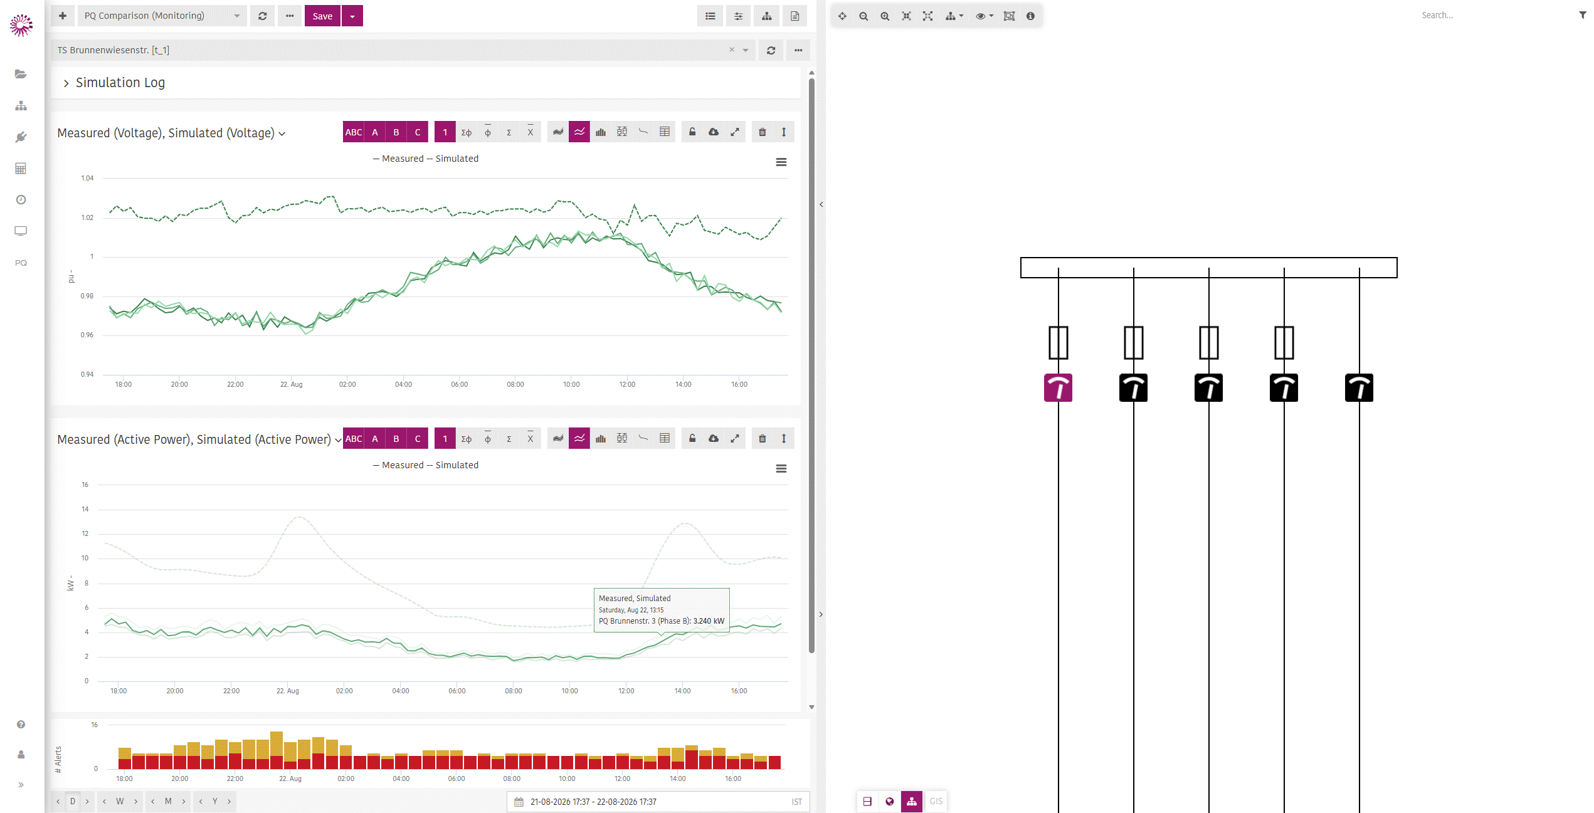The image size is (1594, 813).
Task: Open the Voltage chart title dropdown
Action: point(282,134)
